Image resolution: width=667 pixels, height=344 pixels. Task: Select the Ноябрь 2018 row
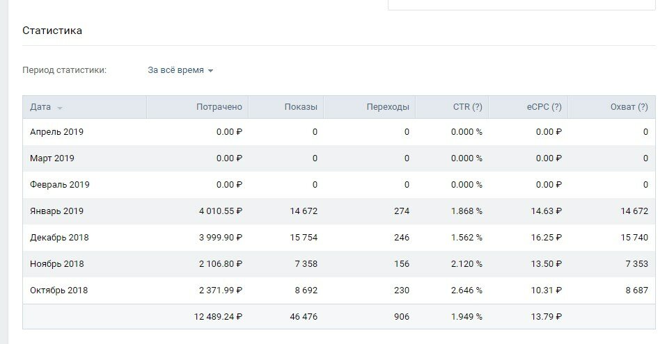(58, 264)
